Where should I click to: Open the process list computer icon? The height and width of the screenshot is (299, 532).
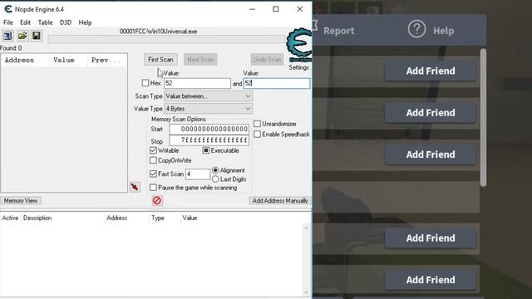click(7, 36)
